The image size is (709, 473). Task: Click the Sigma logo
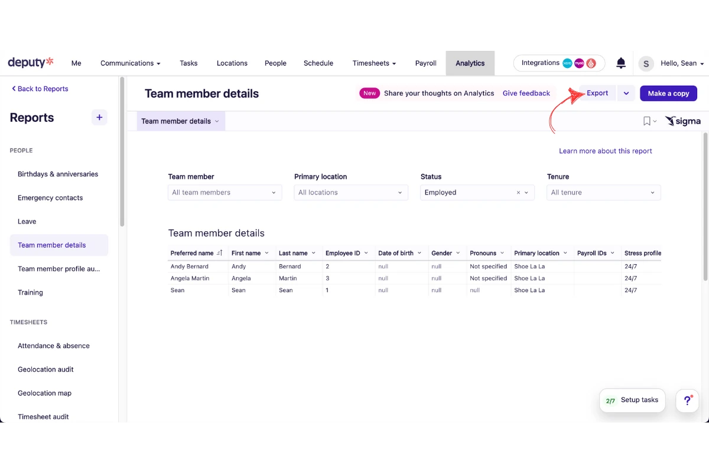[x=683, y=121]
